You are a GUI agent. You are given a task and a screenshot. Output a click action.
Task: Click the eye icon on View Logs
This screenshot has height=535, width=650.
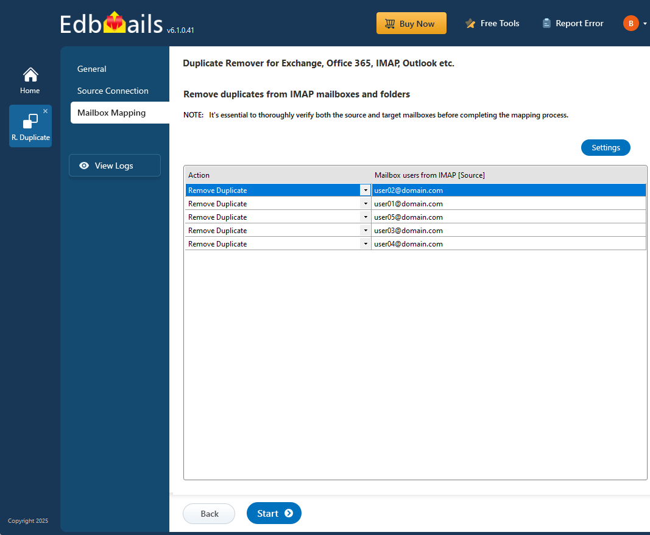click(x=84, y=165)
